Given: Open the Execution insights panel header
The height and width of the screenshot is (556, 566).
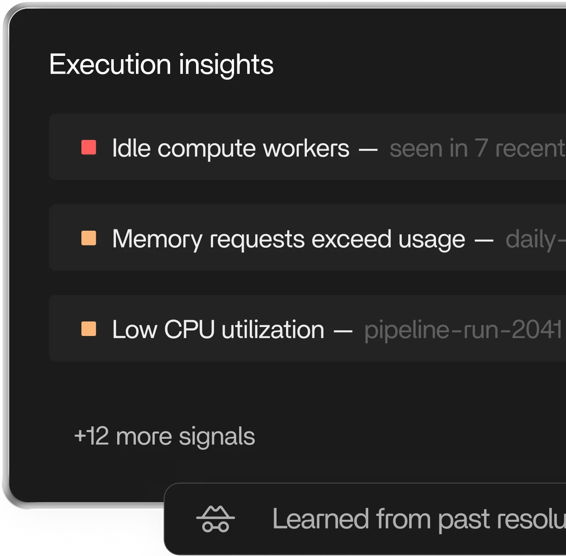Looking at the screenshot, I should tap(162, 64).
